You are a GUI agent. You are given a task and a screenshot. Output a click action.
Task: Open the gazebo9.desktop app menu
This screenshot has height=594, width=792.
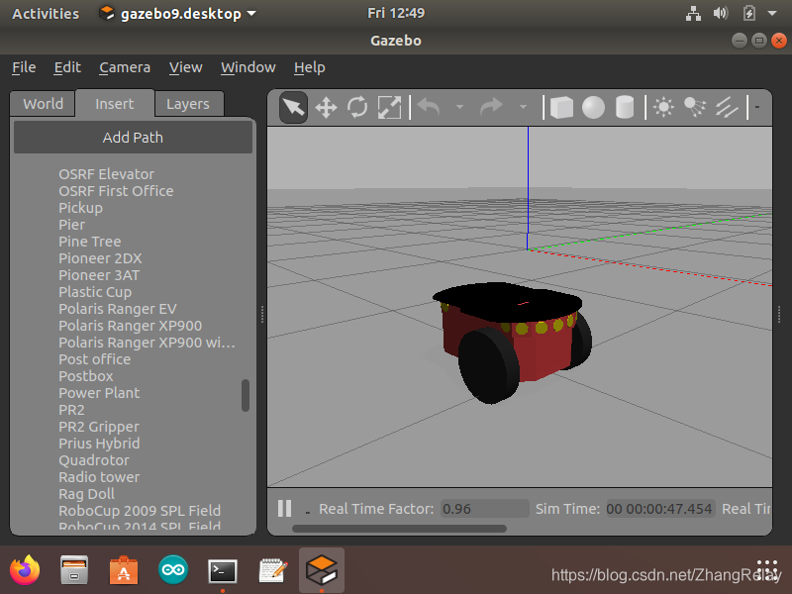tap(177, 14)
